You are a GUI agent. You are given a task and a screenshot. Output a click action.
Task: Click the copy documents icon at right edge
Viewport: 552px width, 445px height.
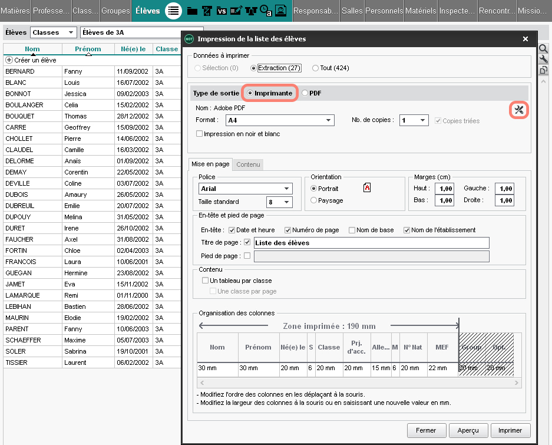click(544, 70)
